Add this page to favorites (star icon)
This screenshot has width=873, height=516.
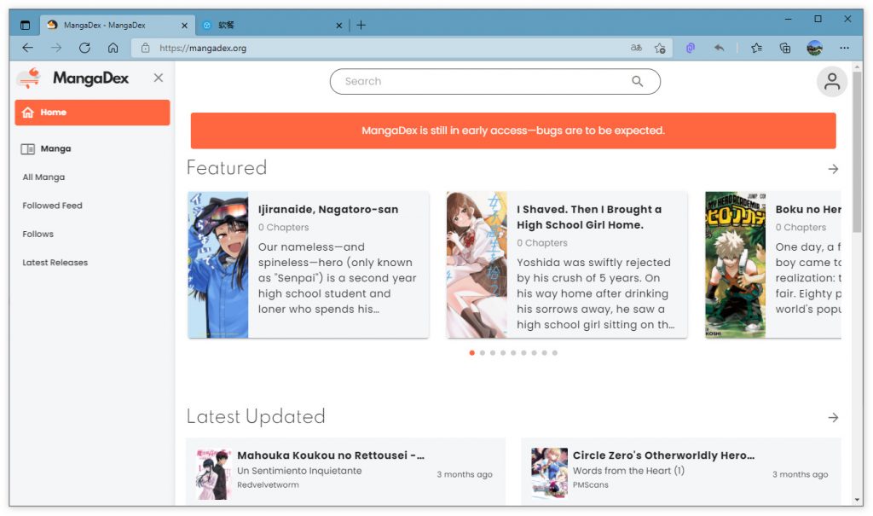pyautogui.click(x=659, y=49)
